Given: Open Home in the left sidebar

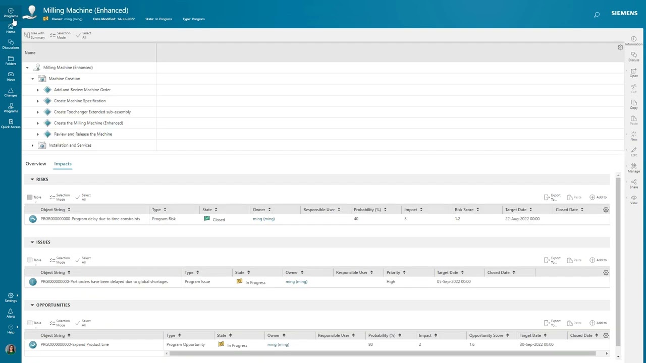Looking at the screenshot, I should click(11, 29).
